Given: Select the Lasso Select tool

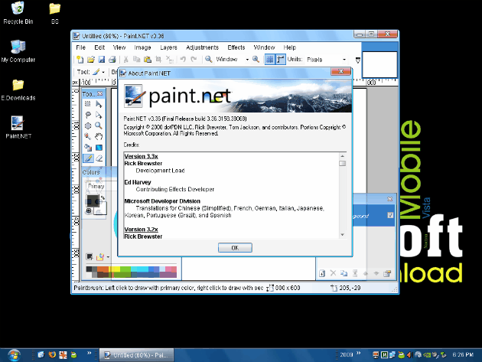Looking at the screenshot, I should pos(88,115).
